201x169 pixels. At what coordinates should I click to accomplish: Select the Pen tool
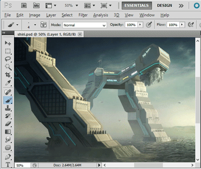(8, 157)
